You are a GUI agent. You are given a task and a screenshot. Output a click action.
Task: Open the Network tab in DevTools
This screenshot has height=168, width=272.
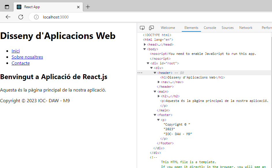246,28
